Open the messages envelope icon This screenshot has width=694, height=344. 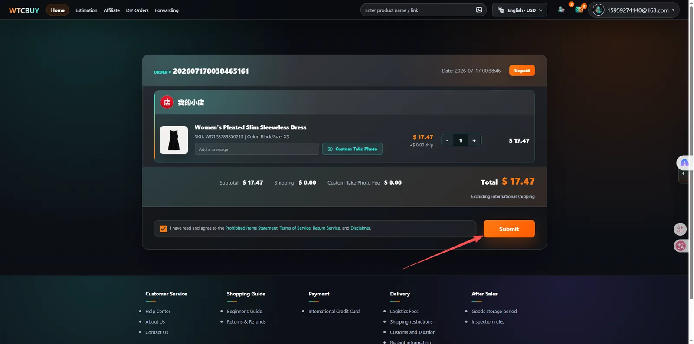pyautogui.click(x=579, y=10)
